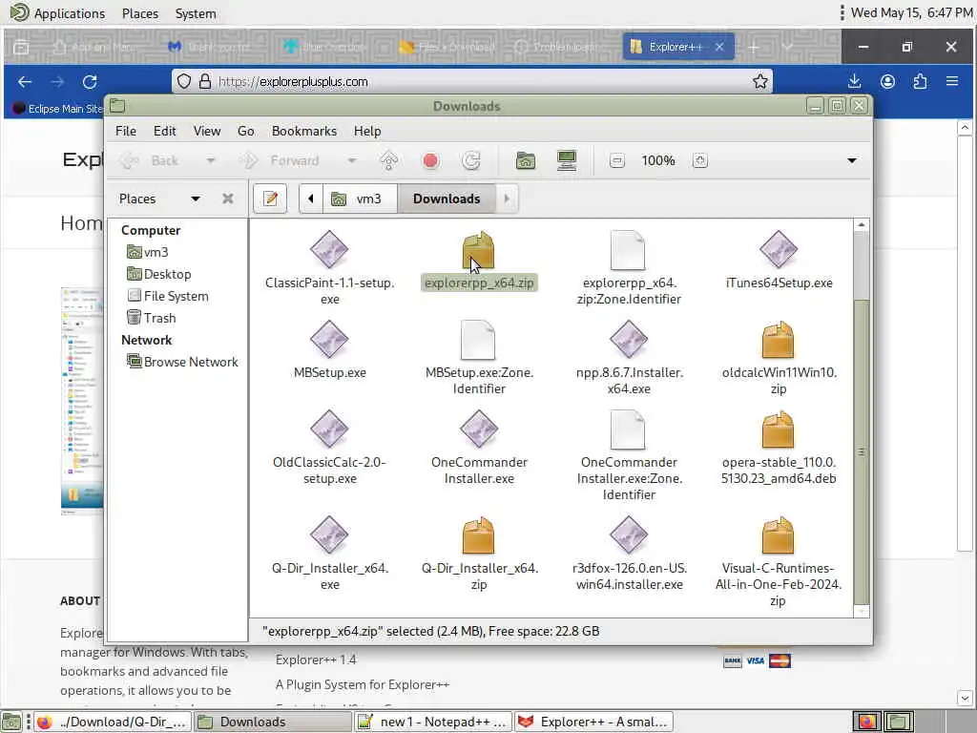Click the A Plugin System for Explorer++ link
Viewport: 977px width, 733px height.
pyautogui.click(x=362, y=684)
